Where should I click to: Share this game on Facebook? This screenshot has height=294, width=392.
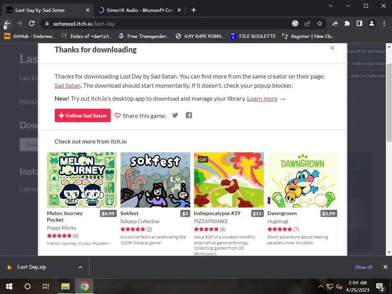(189, 115)
